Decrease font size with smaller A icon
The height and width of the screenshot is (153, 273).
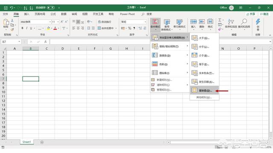click(66, 22)
